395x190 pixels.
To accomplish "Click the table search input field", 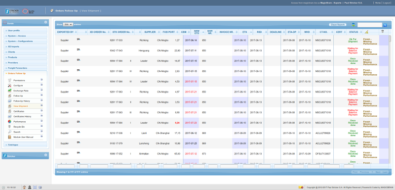I will click(369, 25).
